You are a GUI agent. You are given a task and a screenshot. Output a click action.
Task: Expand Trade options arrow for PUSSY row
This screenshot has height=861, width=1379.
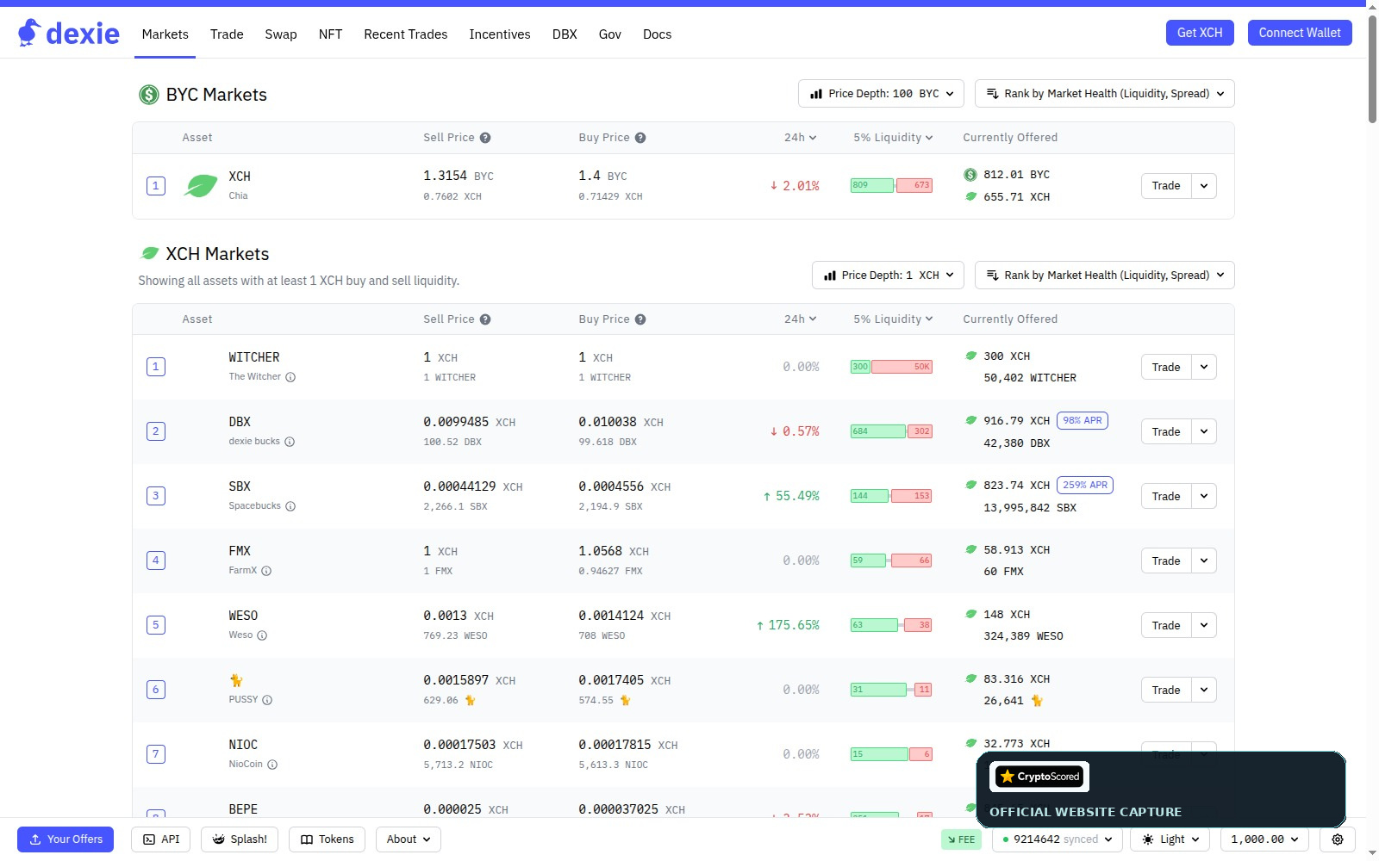click(1204, 690)
